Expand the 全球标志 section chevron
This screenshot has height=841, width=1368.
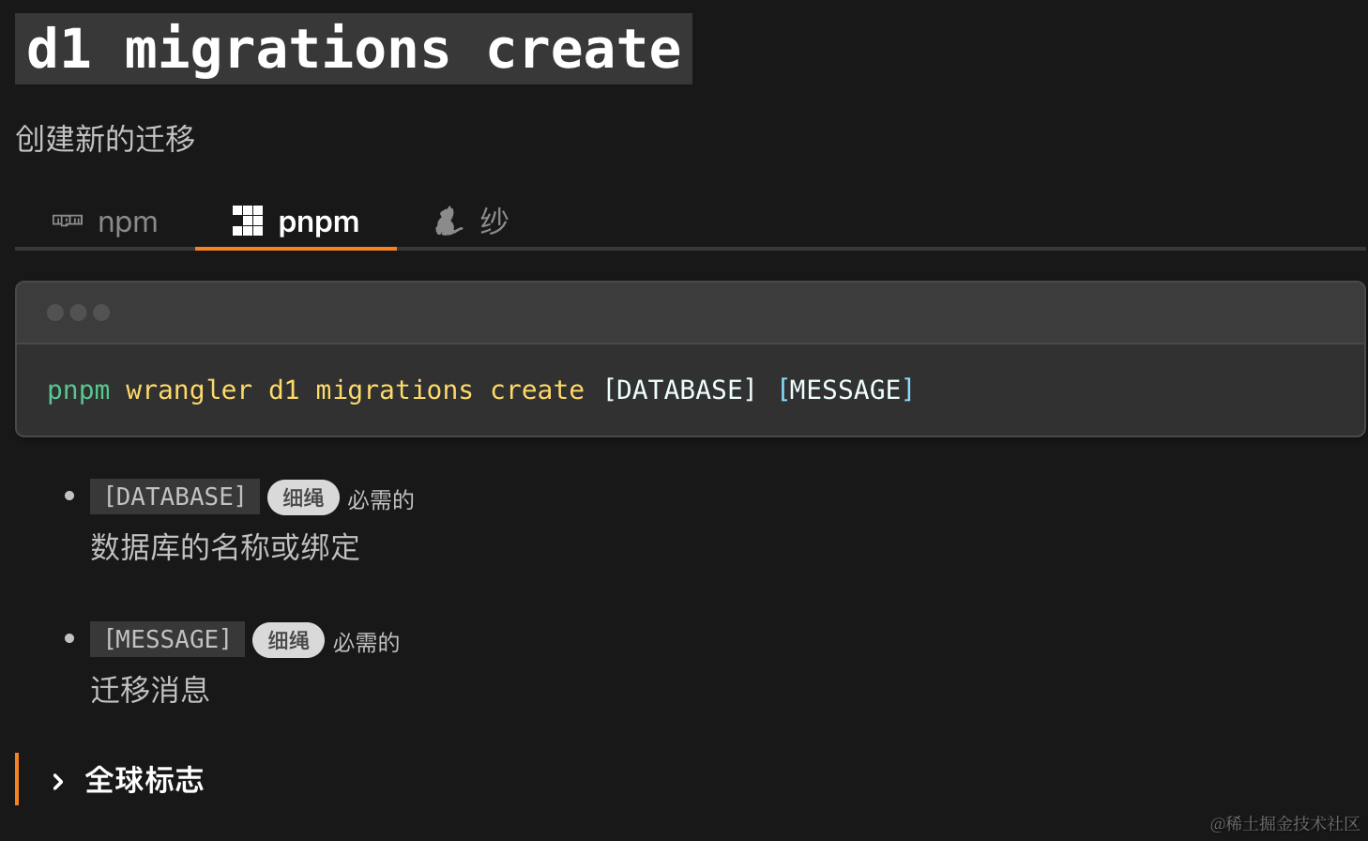coord(58,781)
